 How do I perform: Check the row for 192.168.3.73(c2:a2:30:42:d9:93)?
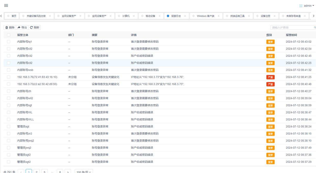(9, 84)
